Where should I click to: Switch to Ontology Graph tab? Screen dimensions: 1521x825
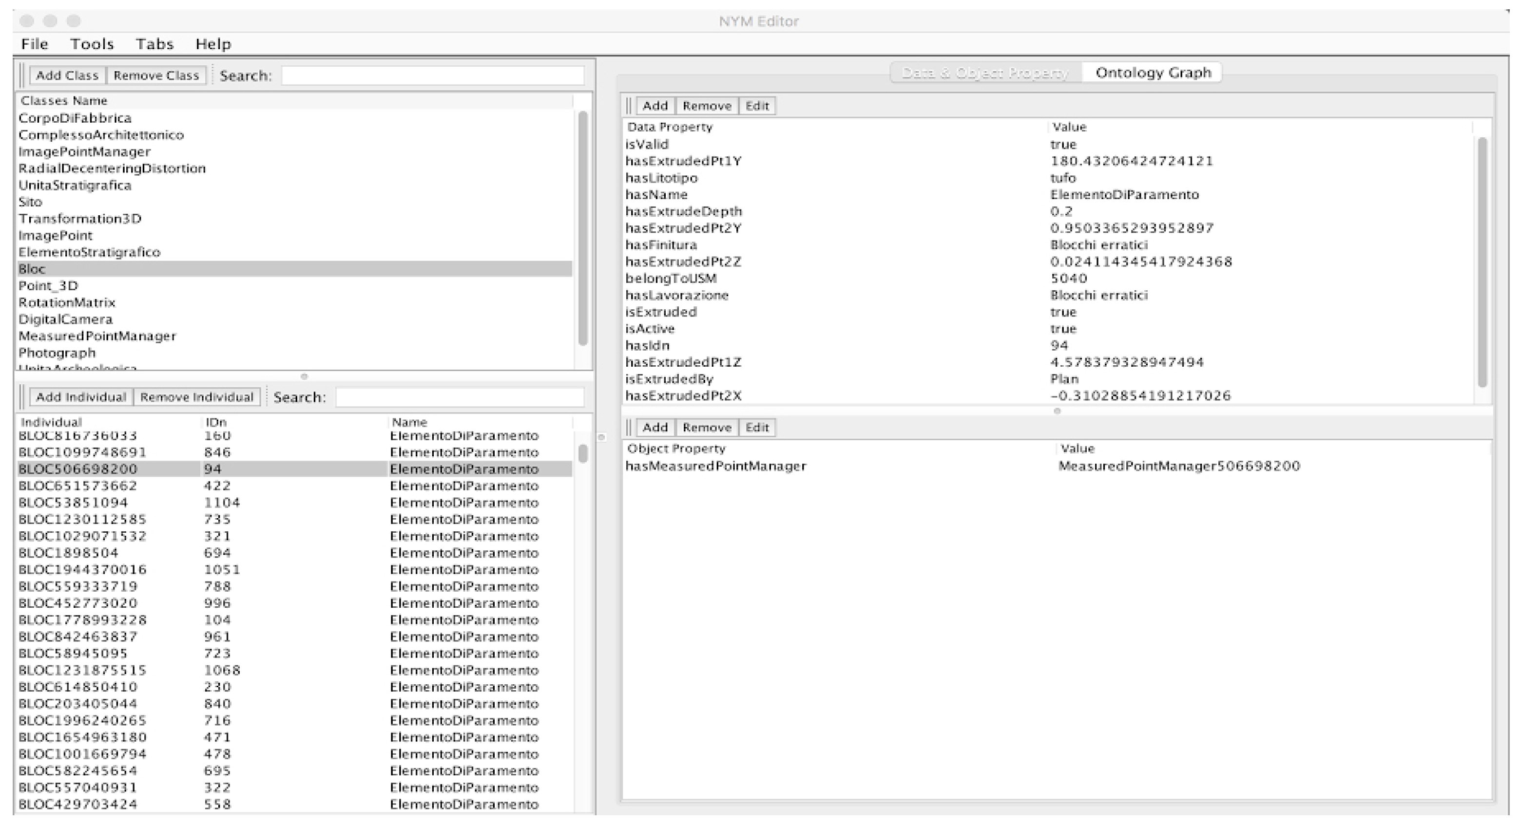pos(1152,73)
